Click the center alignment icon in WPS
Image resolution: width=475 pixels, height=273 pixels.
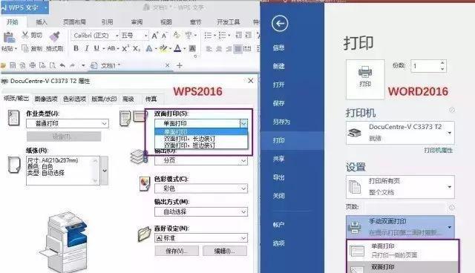coord(219,49)
